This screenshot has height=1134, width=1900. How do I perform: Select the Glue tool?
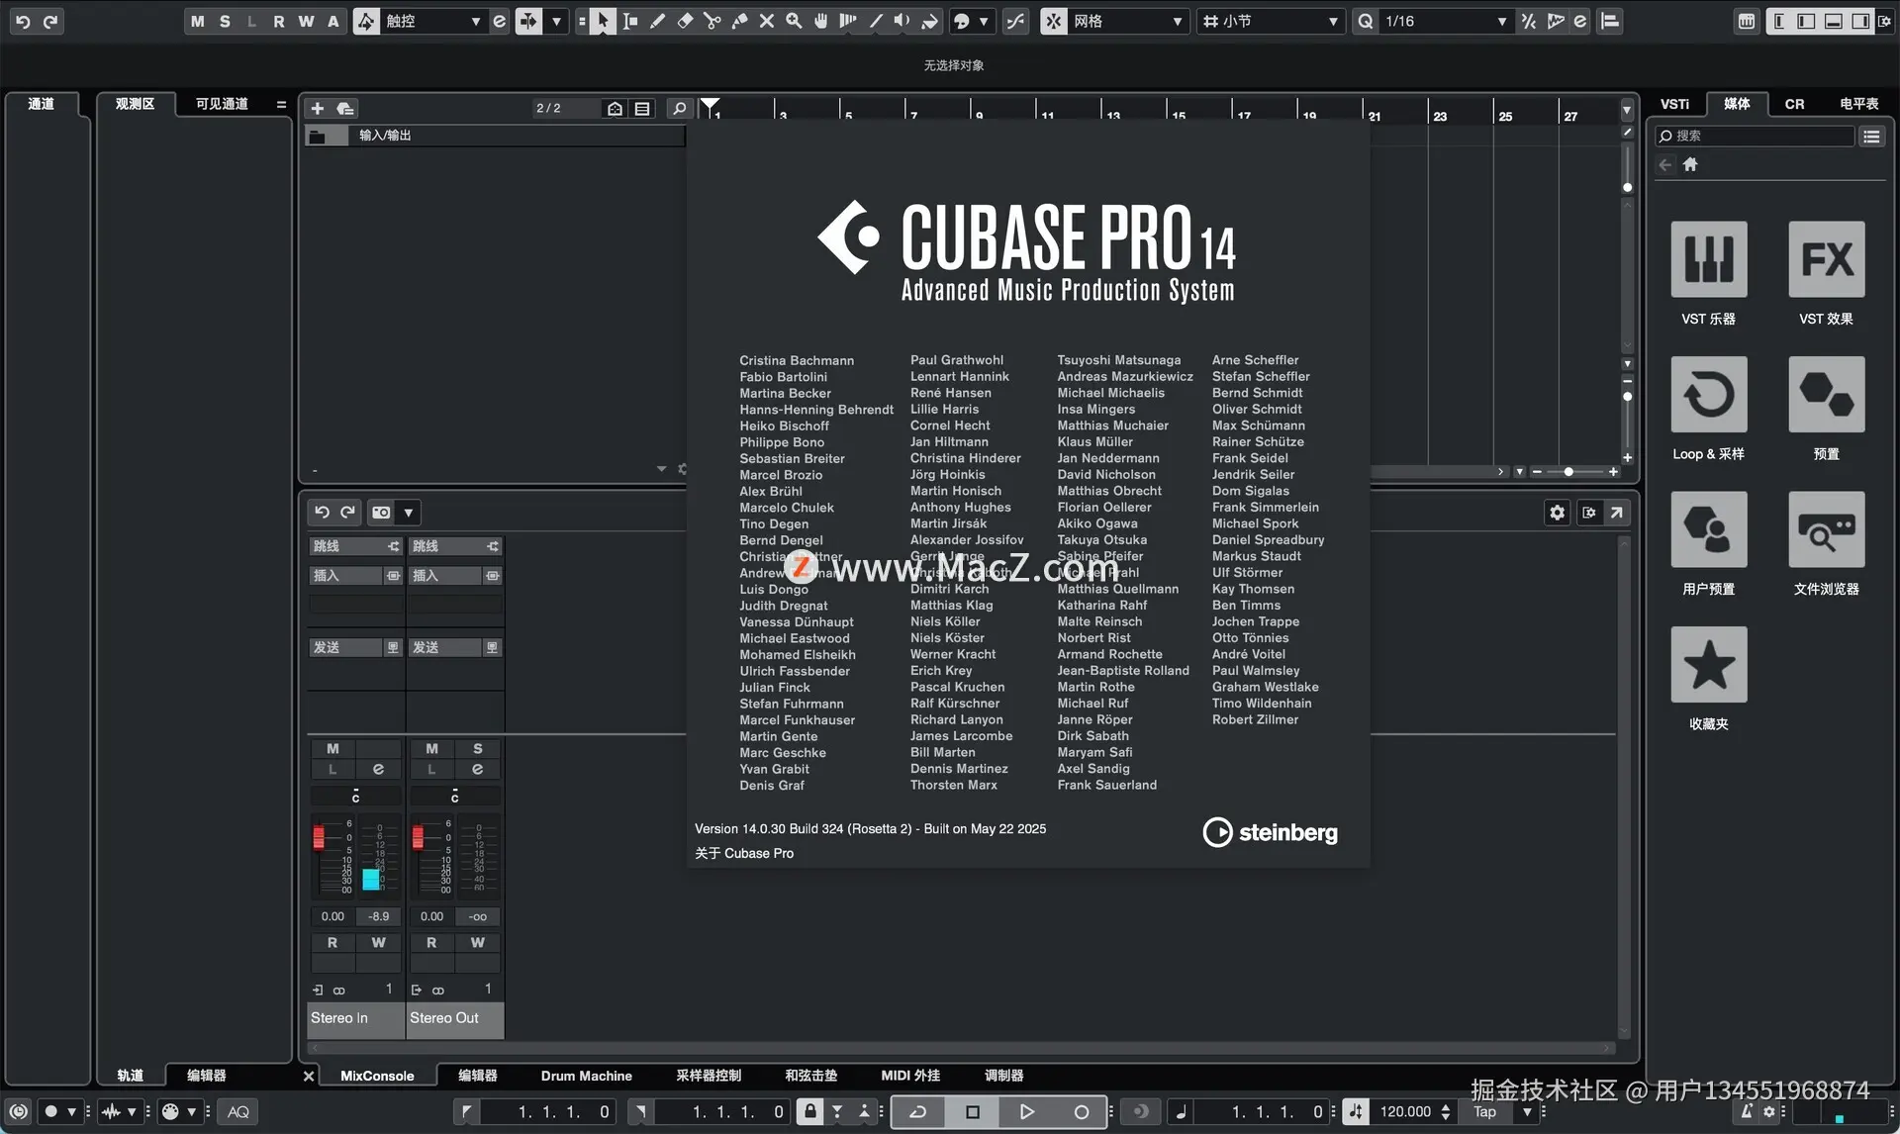coord(739,21)
